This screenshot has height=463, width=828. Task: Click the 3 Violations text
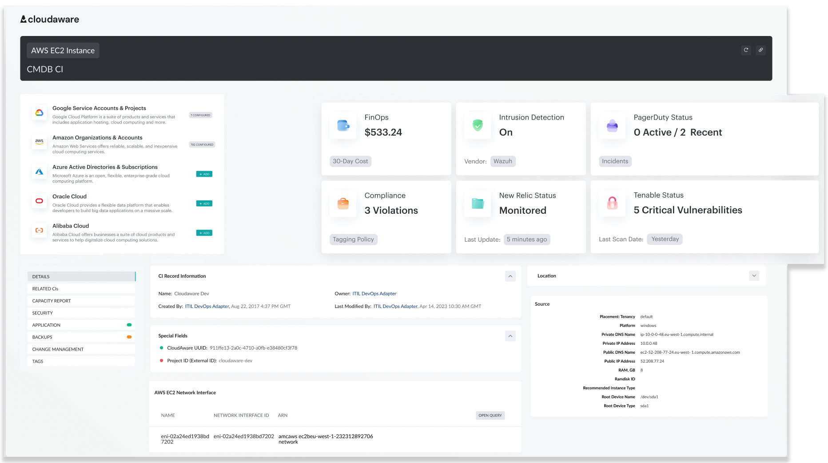[391, 211]
